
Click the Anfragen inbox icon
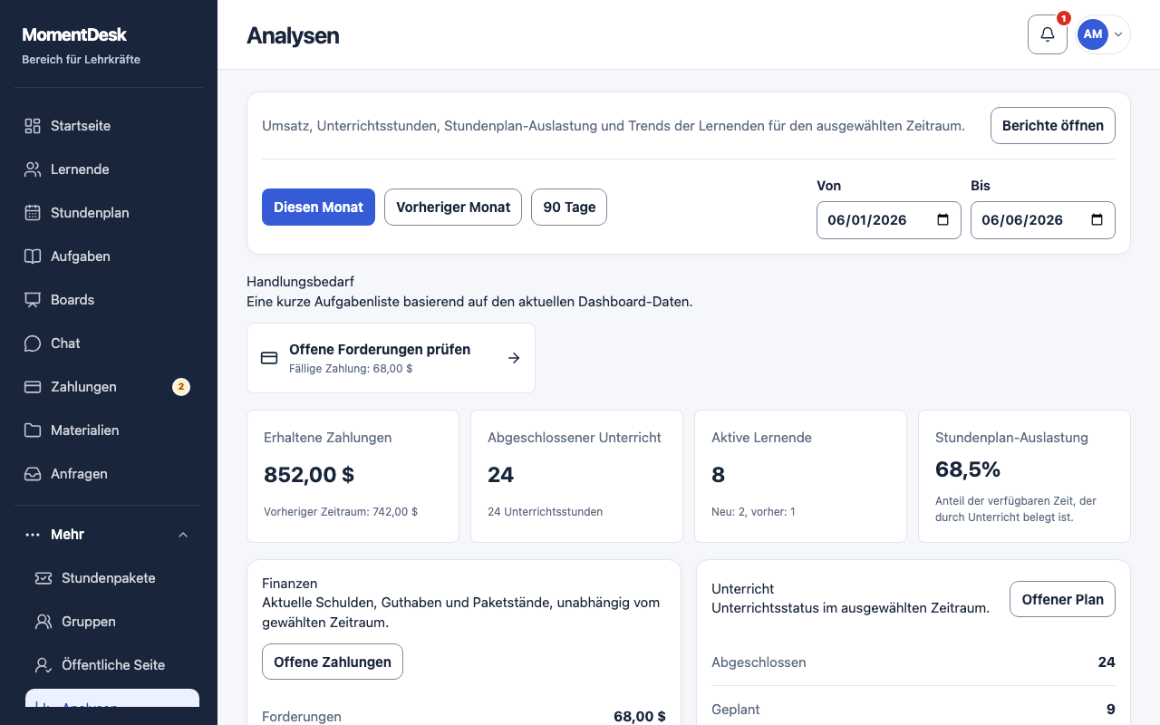click(33, 474)
